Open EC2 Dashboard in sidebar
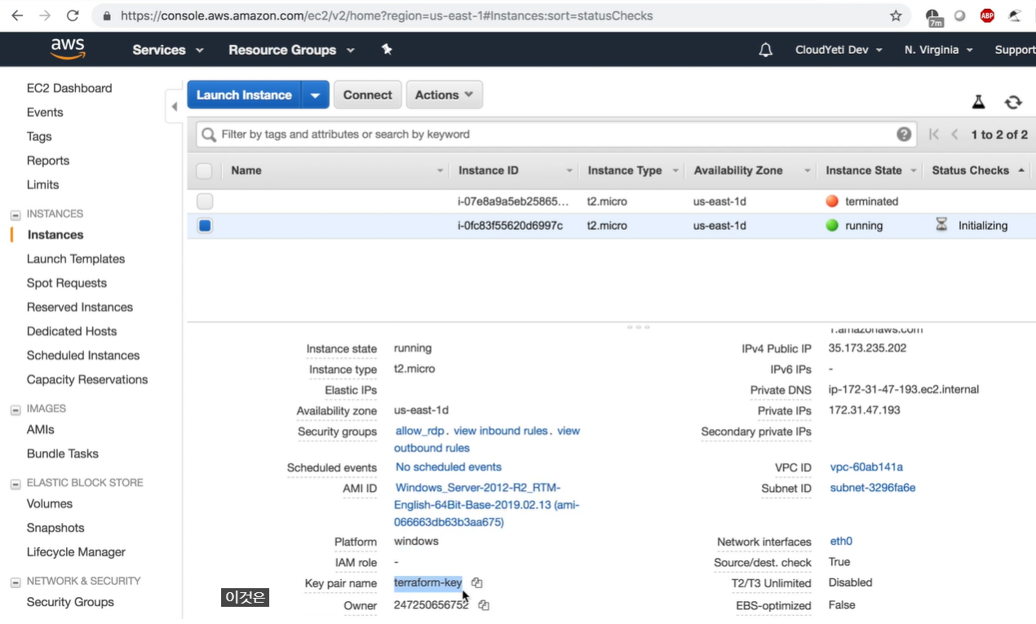This screenshot has width=1036, height=624. coord(69,88)
